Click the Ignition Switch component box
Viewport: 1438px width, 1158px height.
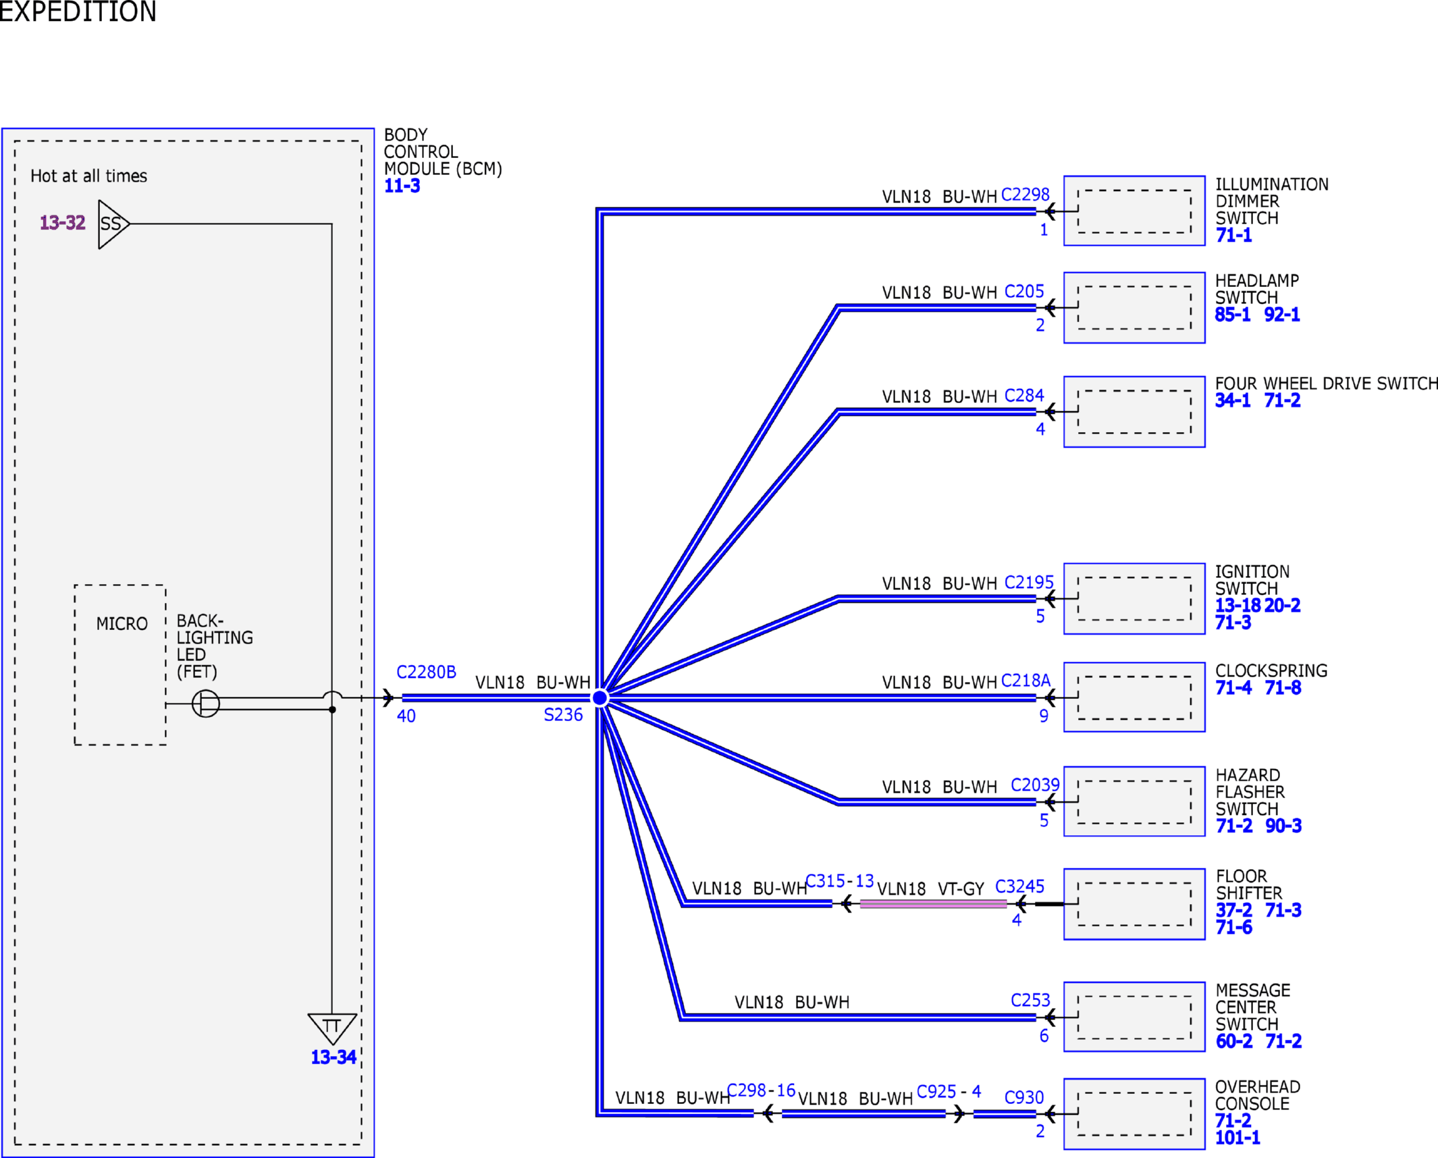(1134, 599)
